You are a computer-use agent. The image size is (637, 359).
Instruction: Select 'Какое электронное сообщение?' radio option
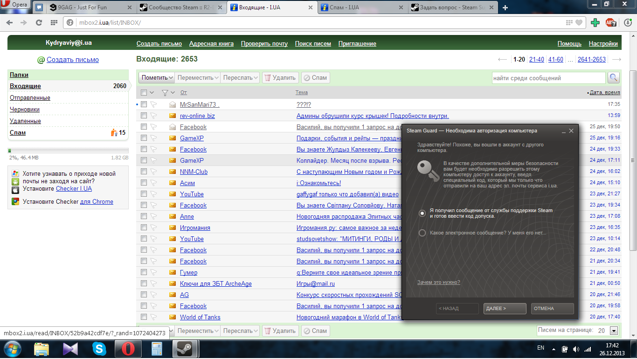pos(422,233)
